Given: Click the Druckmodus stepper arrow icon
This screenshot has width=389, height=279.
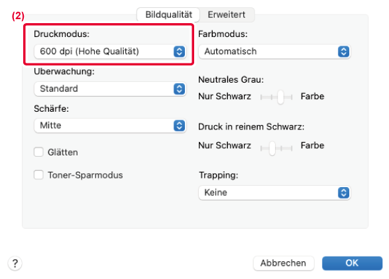Looking at the screenshot, I should coord(179,52).
